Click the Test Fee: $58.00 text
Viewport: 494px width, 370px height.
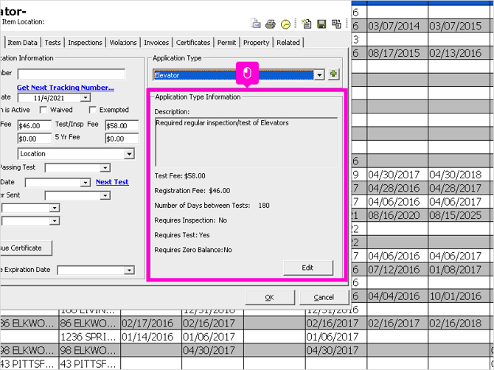point(180,175)
